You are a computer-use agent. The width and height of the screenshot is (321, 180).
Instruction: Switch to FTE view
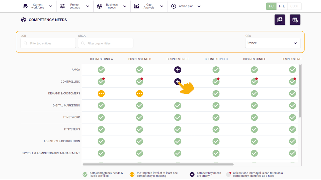point(282,6)
